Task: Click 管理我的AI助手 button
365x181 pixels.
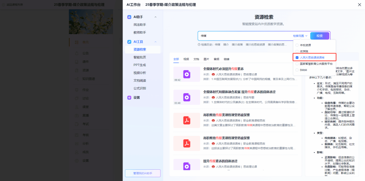Action: click(x=143, y=173)
